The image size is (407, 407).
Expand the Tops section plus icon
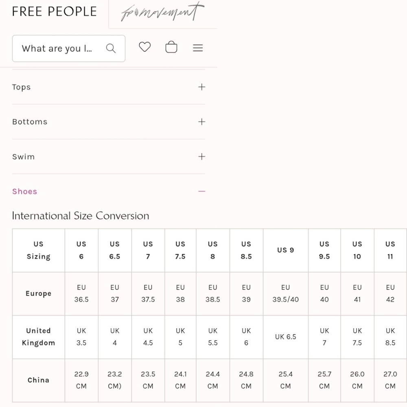[x=202, y=87]
